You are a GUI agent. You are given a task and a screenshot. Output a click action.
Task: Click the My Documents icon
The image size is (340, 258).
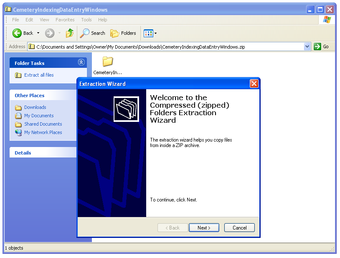click(18, 116)
